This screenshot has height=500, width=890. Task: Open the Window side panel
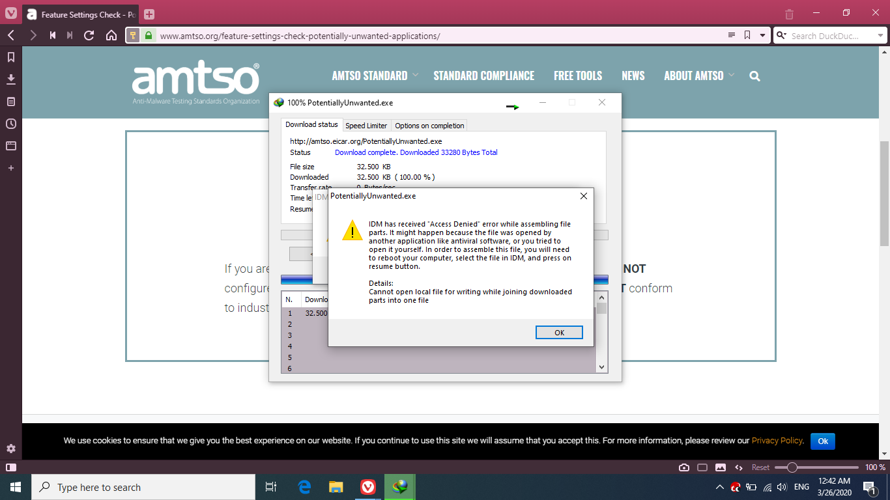coord(11,146)
